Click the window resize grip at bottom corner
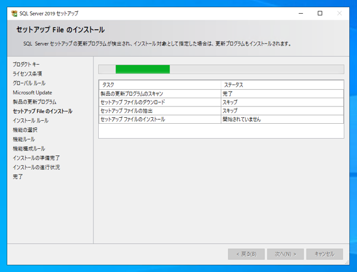Screen dimensions: 357x272 (x=347, y=262)
